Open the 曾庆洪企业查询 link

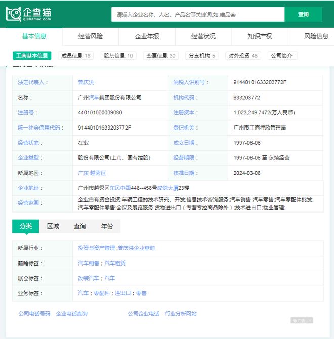coord(137,248)
